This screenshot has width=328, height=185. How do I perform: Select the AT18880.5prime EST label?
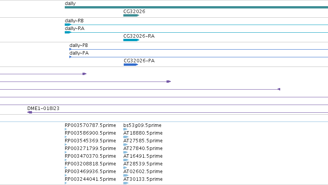(143, 133)
